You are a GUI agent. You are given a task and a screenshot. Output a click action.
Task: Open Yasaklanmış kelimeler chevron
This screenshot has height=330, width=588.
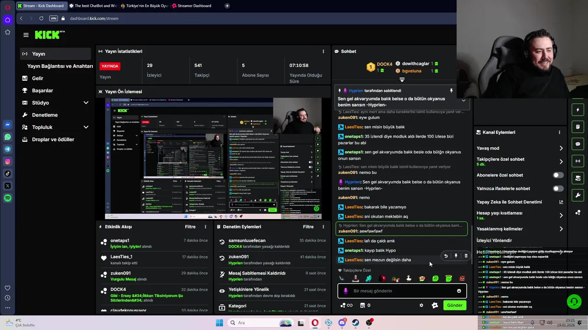[x=561, y=229]
